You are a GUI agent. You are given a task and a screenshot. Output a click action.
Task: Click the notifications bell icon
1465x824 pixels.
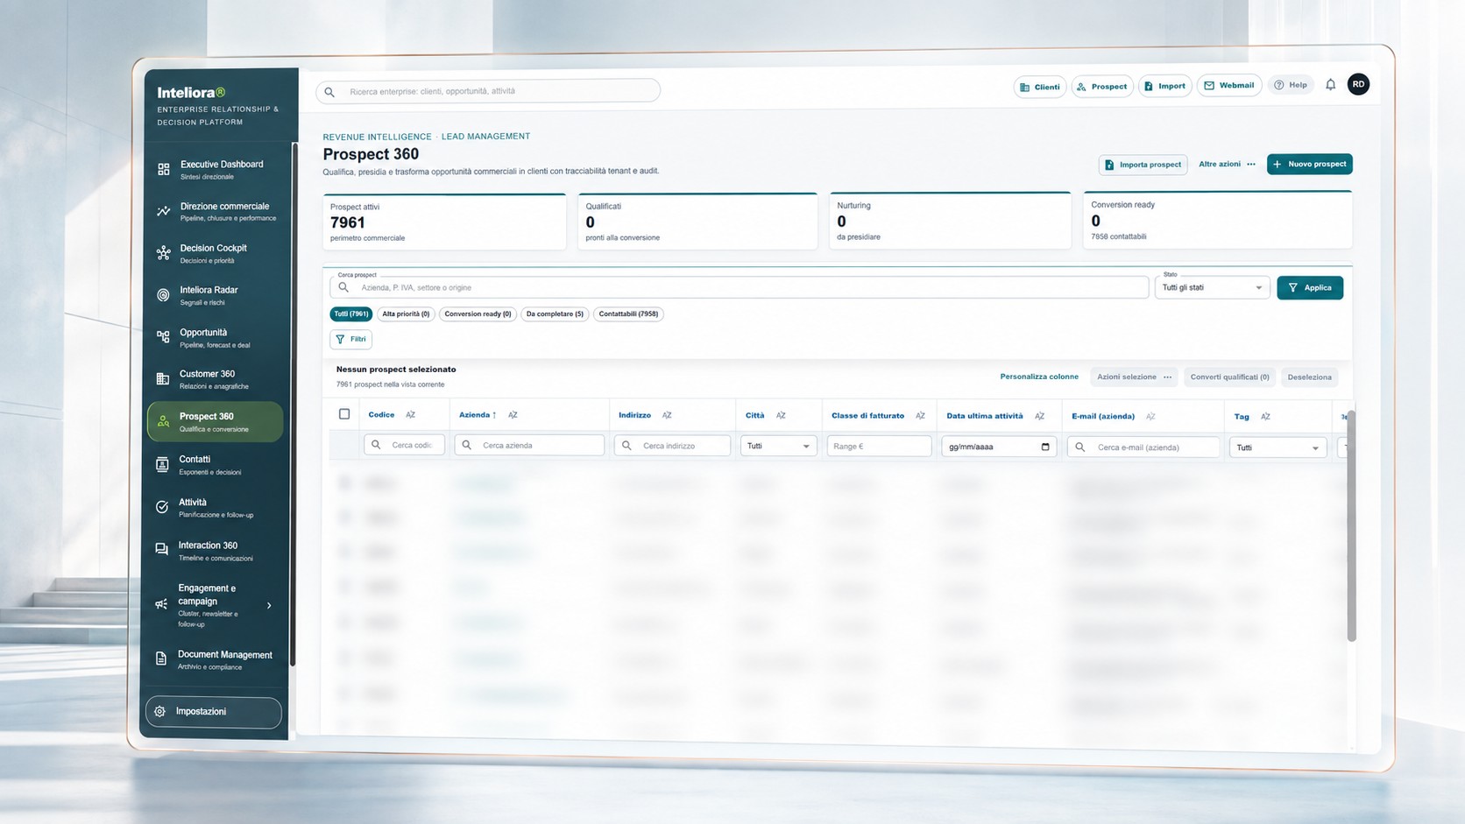tap(1330, 85)
